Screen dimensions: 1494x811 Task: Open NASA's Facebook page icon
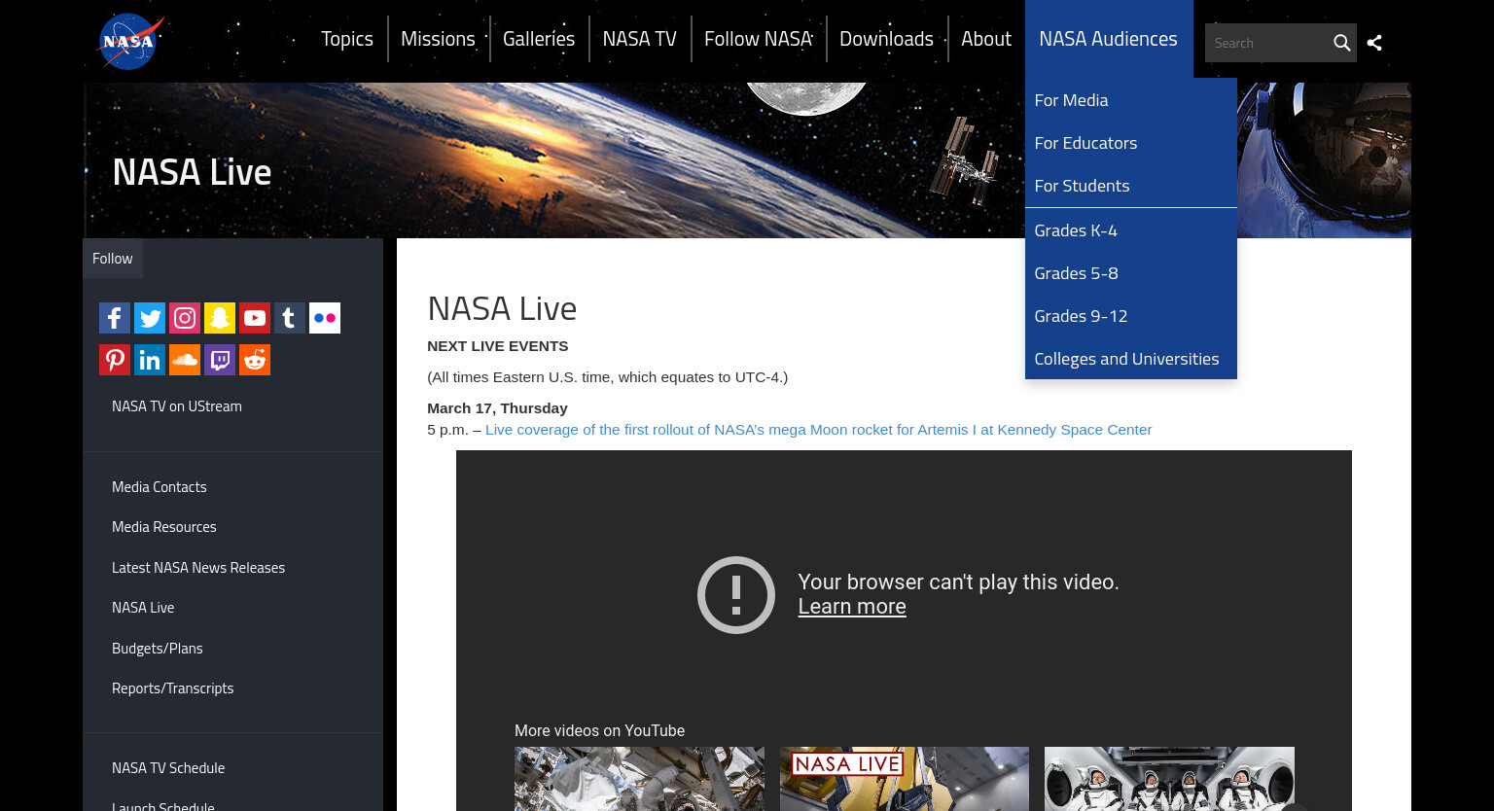pos(115,318)
